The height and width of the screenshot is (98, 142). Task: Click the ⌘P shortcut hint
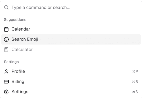[x=135, y=72]
